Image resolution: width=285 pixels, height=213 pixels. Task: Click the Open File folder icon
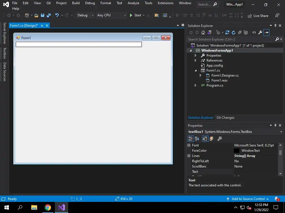point(36,16)
